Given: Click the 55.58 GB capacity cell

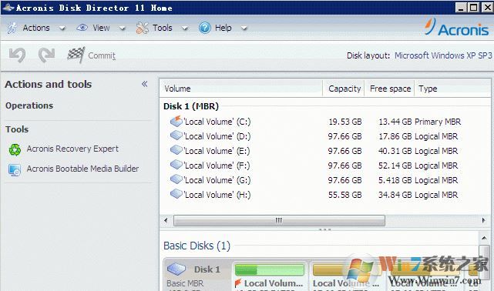Looking at the screenshot, I should coord(345,195).
